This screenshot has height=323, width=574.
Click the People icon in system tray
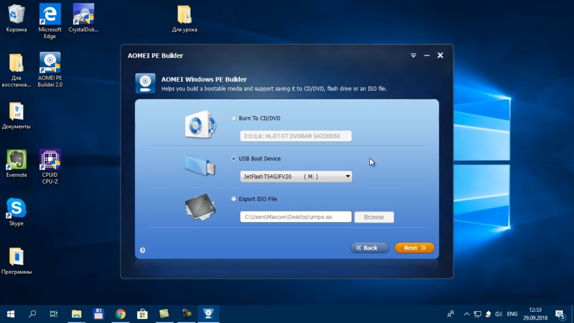[x=451, y=314]
